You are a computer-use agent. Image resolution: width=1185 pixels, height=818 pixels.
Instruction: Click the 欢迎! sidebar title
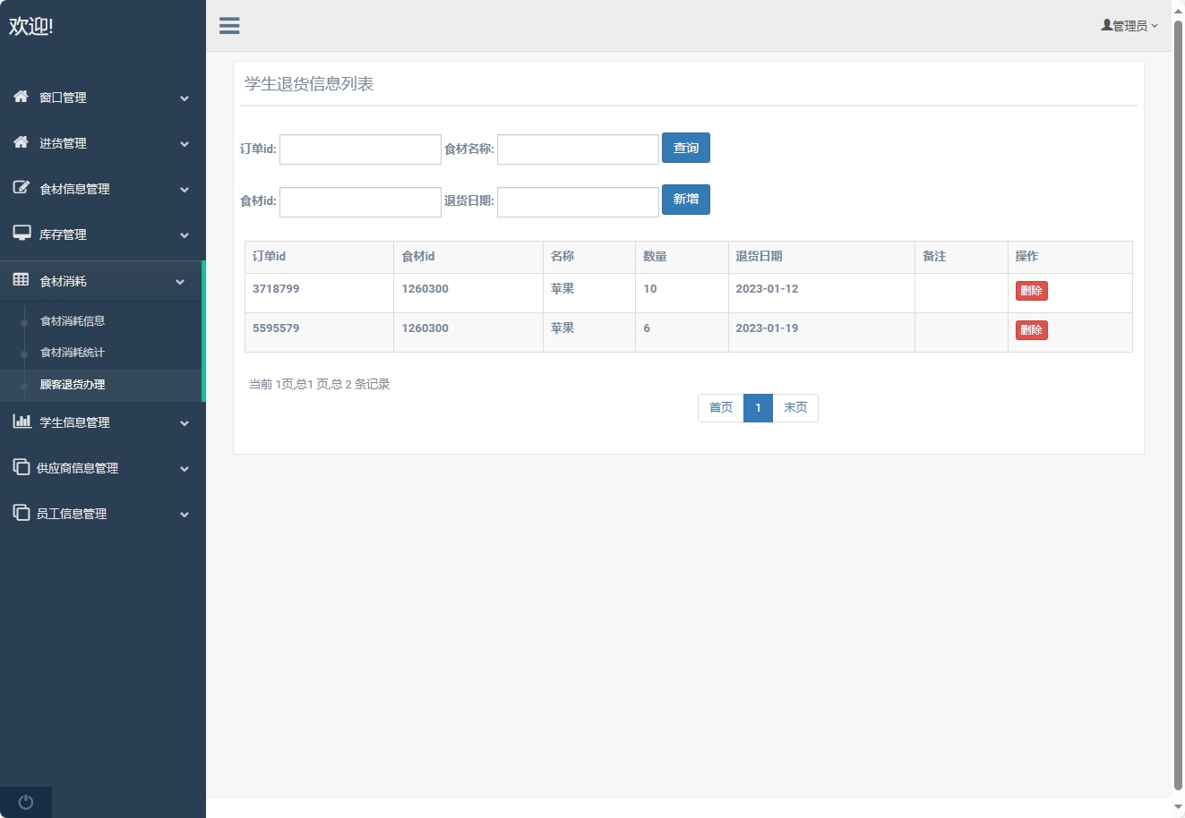(x=31, y=26)
